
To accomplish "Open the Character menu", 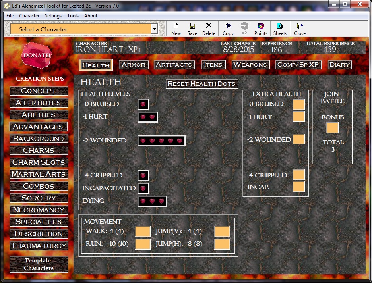I will pos(29,15).
